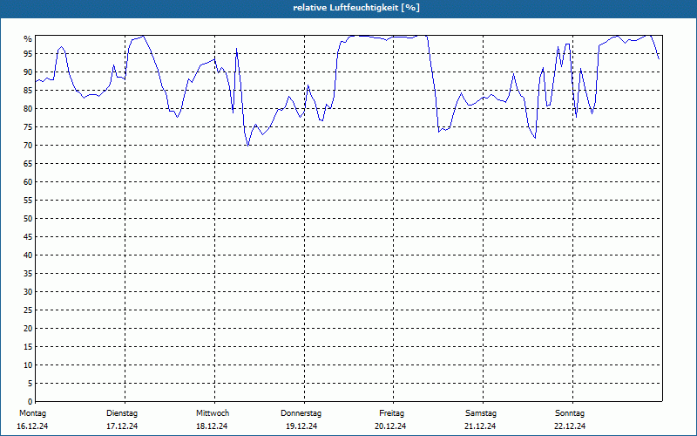
Task: Click the y-axis value '55'
Action: 28,201
